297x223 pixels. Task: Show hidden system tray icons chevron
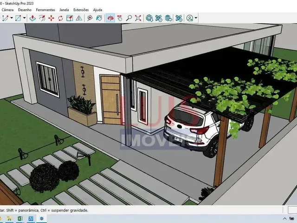[x=284, y=219]
